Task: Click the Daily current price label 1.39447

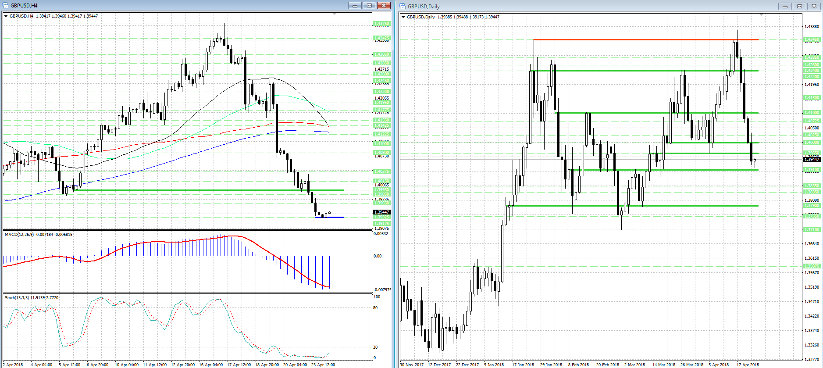Action: [x=812, y=160]
